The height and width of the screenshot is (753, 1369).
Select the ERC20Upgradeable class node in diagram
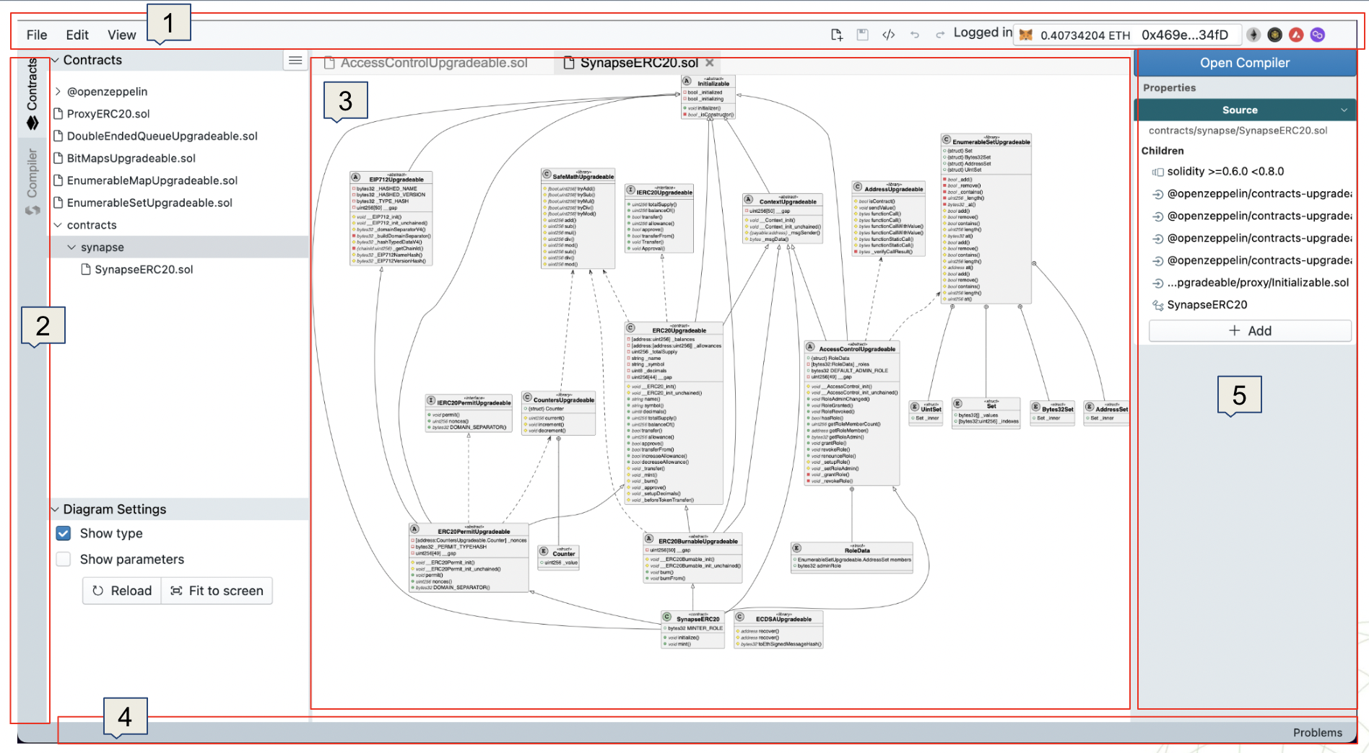coord(674,414)
